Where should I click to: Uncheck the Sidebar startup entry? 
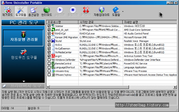click(x=49, y=26)
